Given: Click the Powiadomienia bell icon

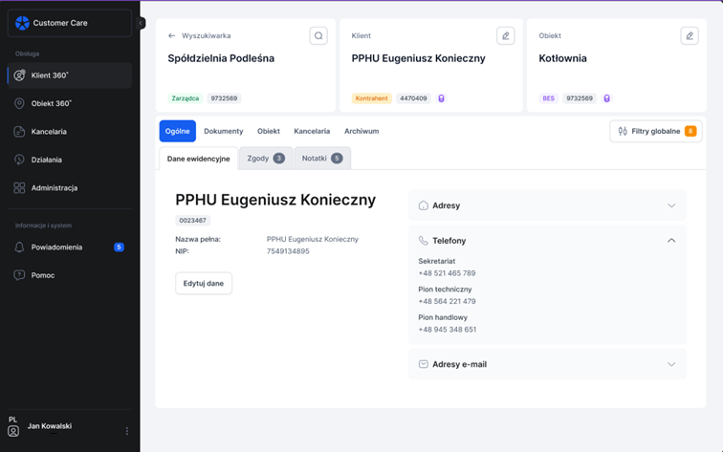Looking at the screenshot, I should click(19, 247).
